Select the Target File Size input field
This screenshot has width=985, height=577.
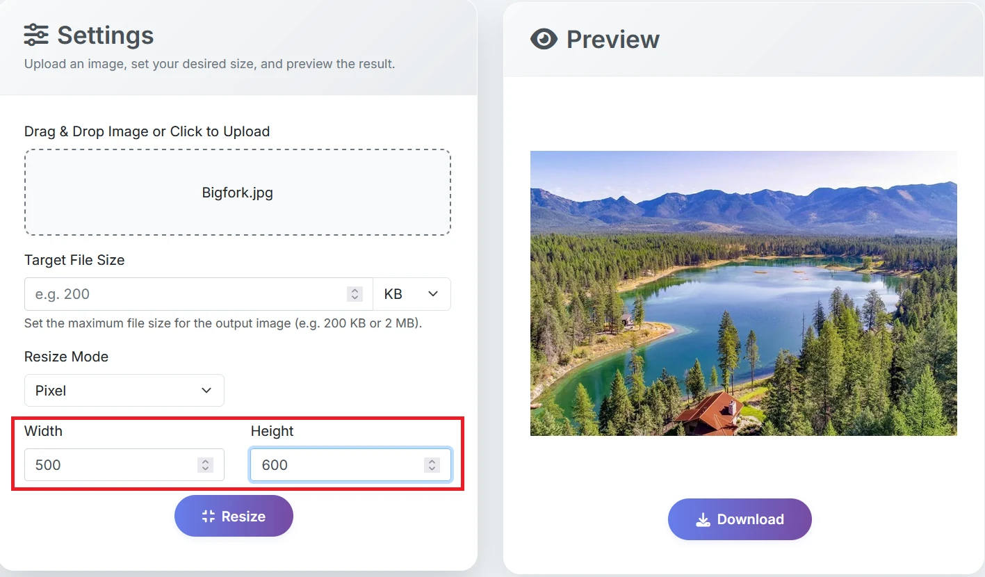coord(174,293)
